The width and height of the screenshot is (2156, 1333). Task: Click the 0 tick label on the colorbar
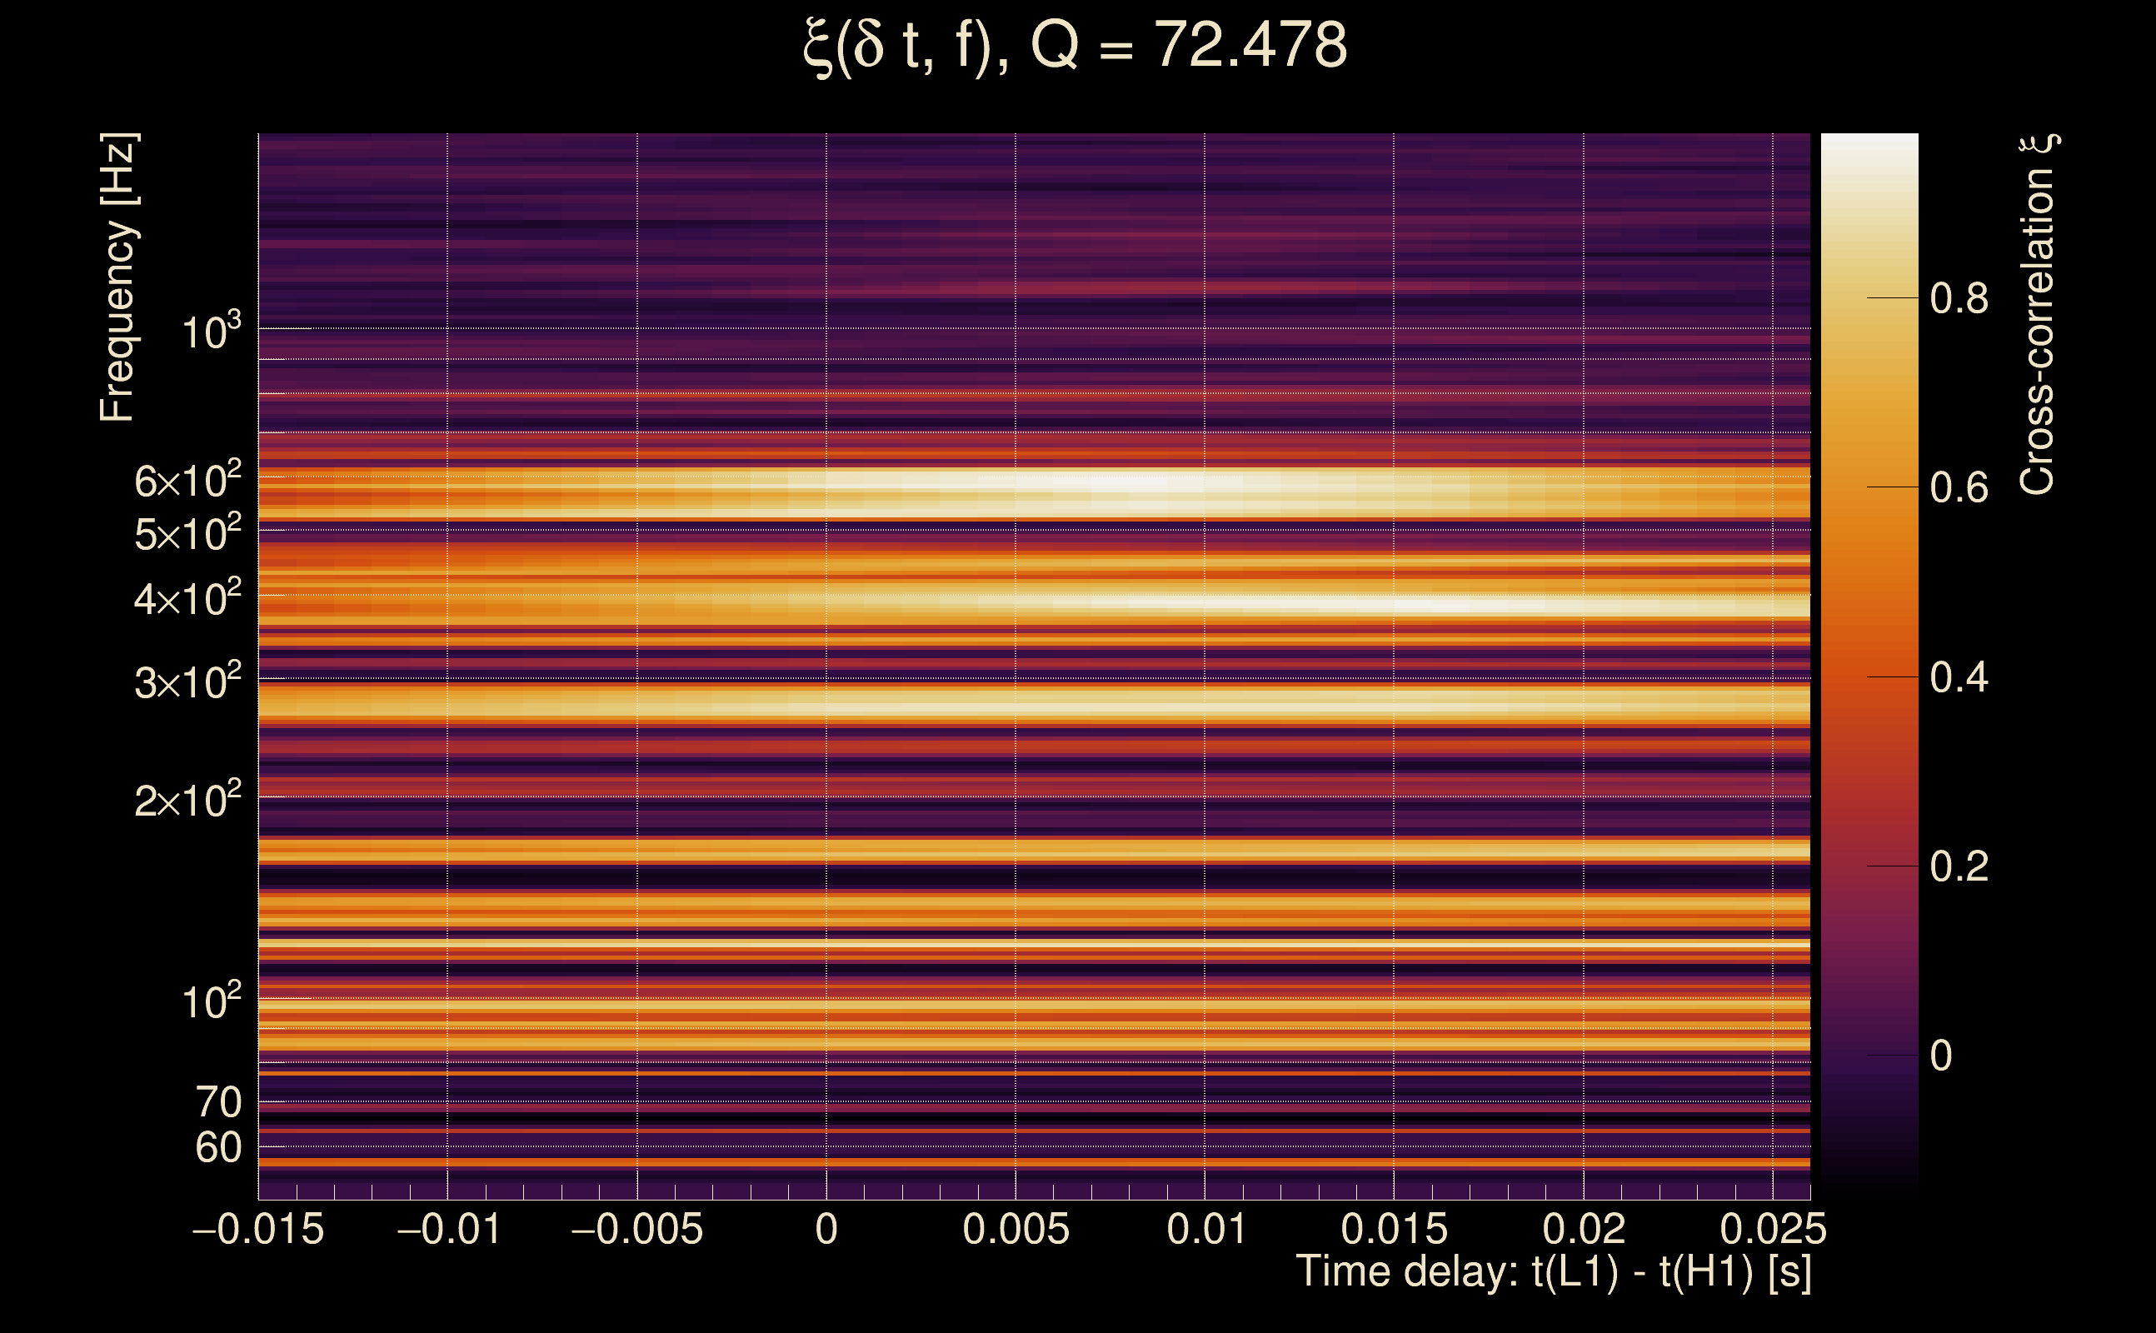[1940, 1056]
